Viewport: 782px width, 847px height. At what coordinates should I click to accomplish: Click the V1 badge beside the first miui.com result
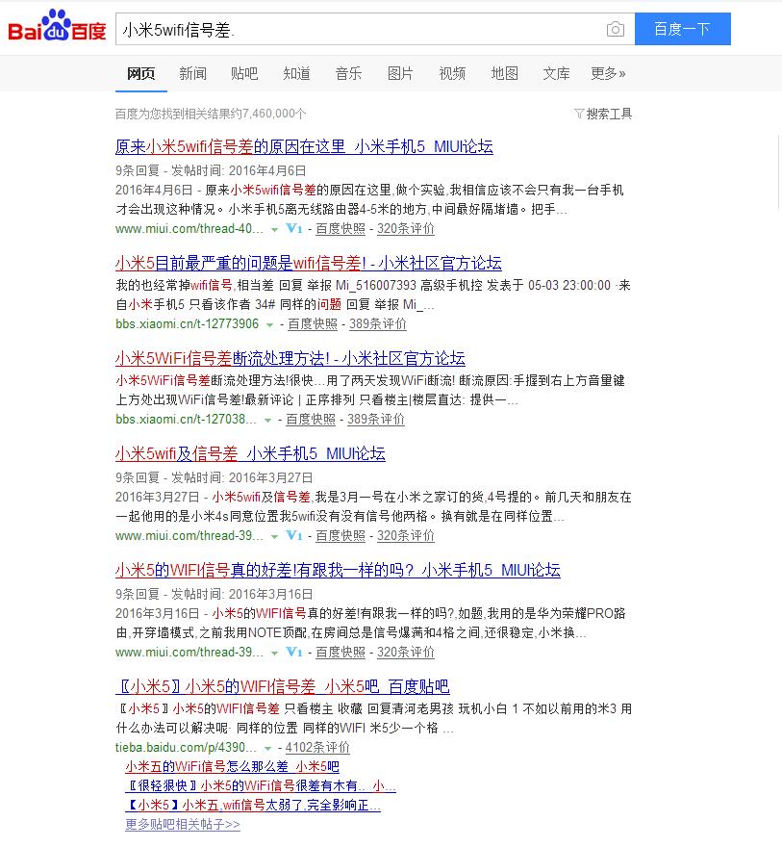pyautogui.click(x=294, y=229)
